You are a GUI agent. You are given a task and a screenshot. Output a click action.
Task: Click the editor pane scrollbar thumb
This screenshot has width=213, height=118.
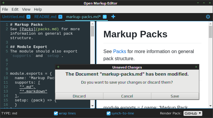coord(93,31)
